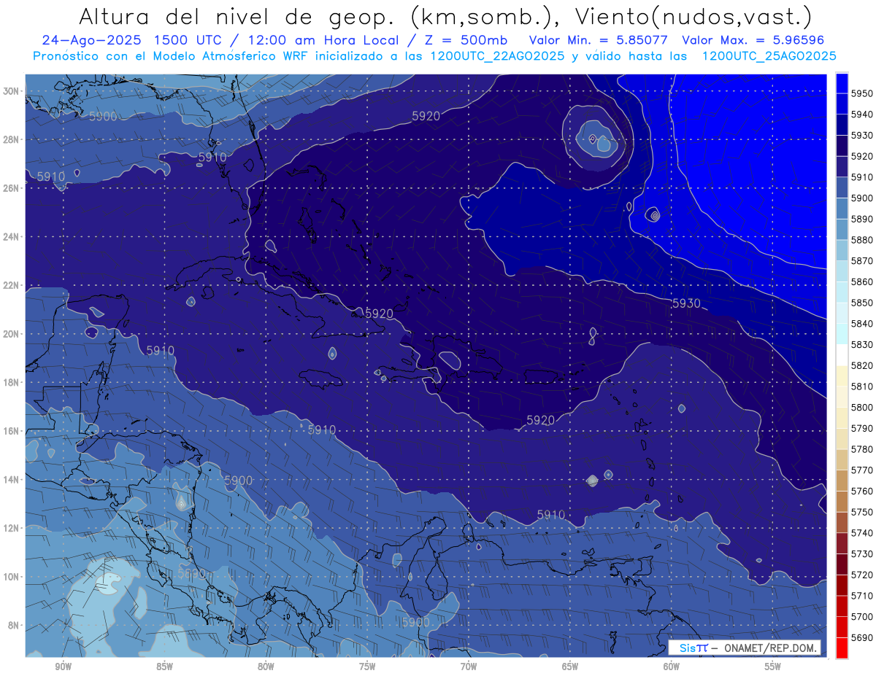Click the 18N latitude label

(11, 383)
